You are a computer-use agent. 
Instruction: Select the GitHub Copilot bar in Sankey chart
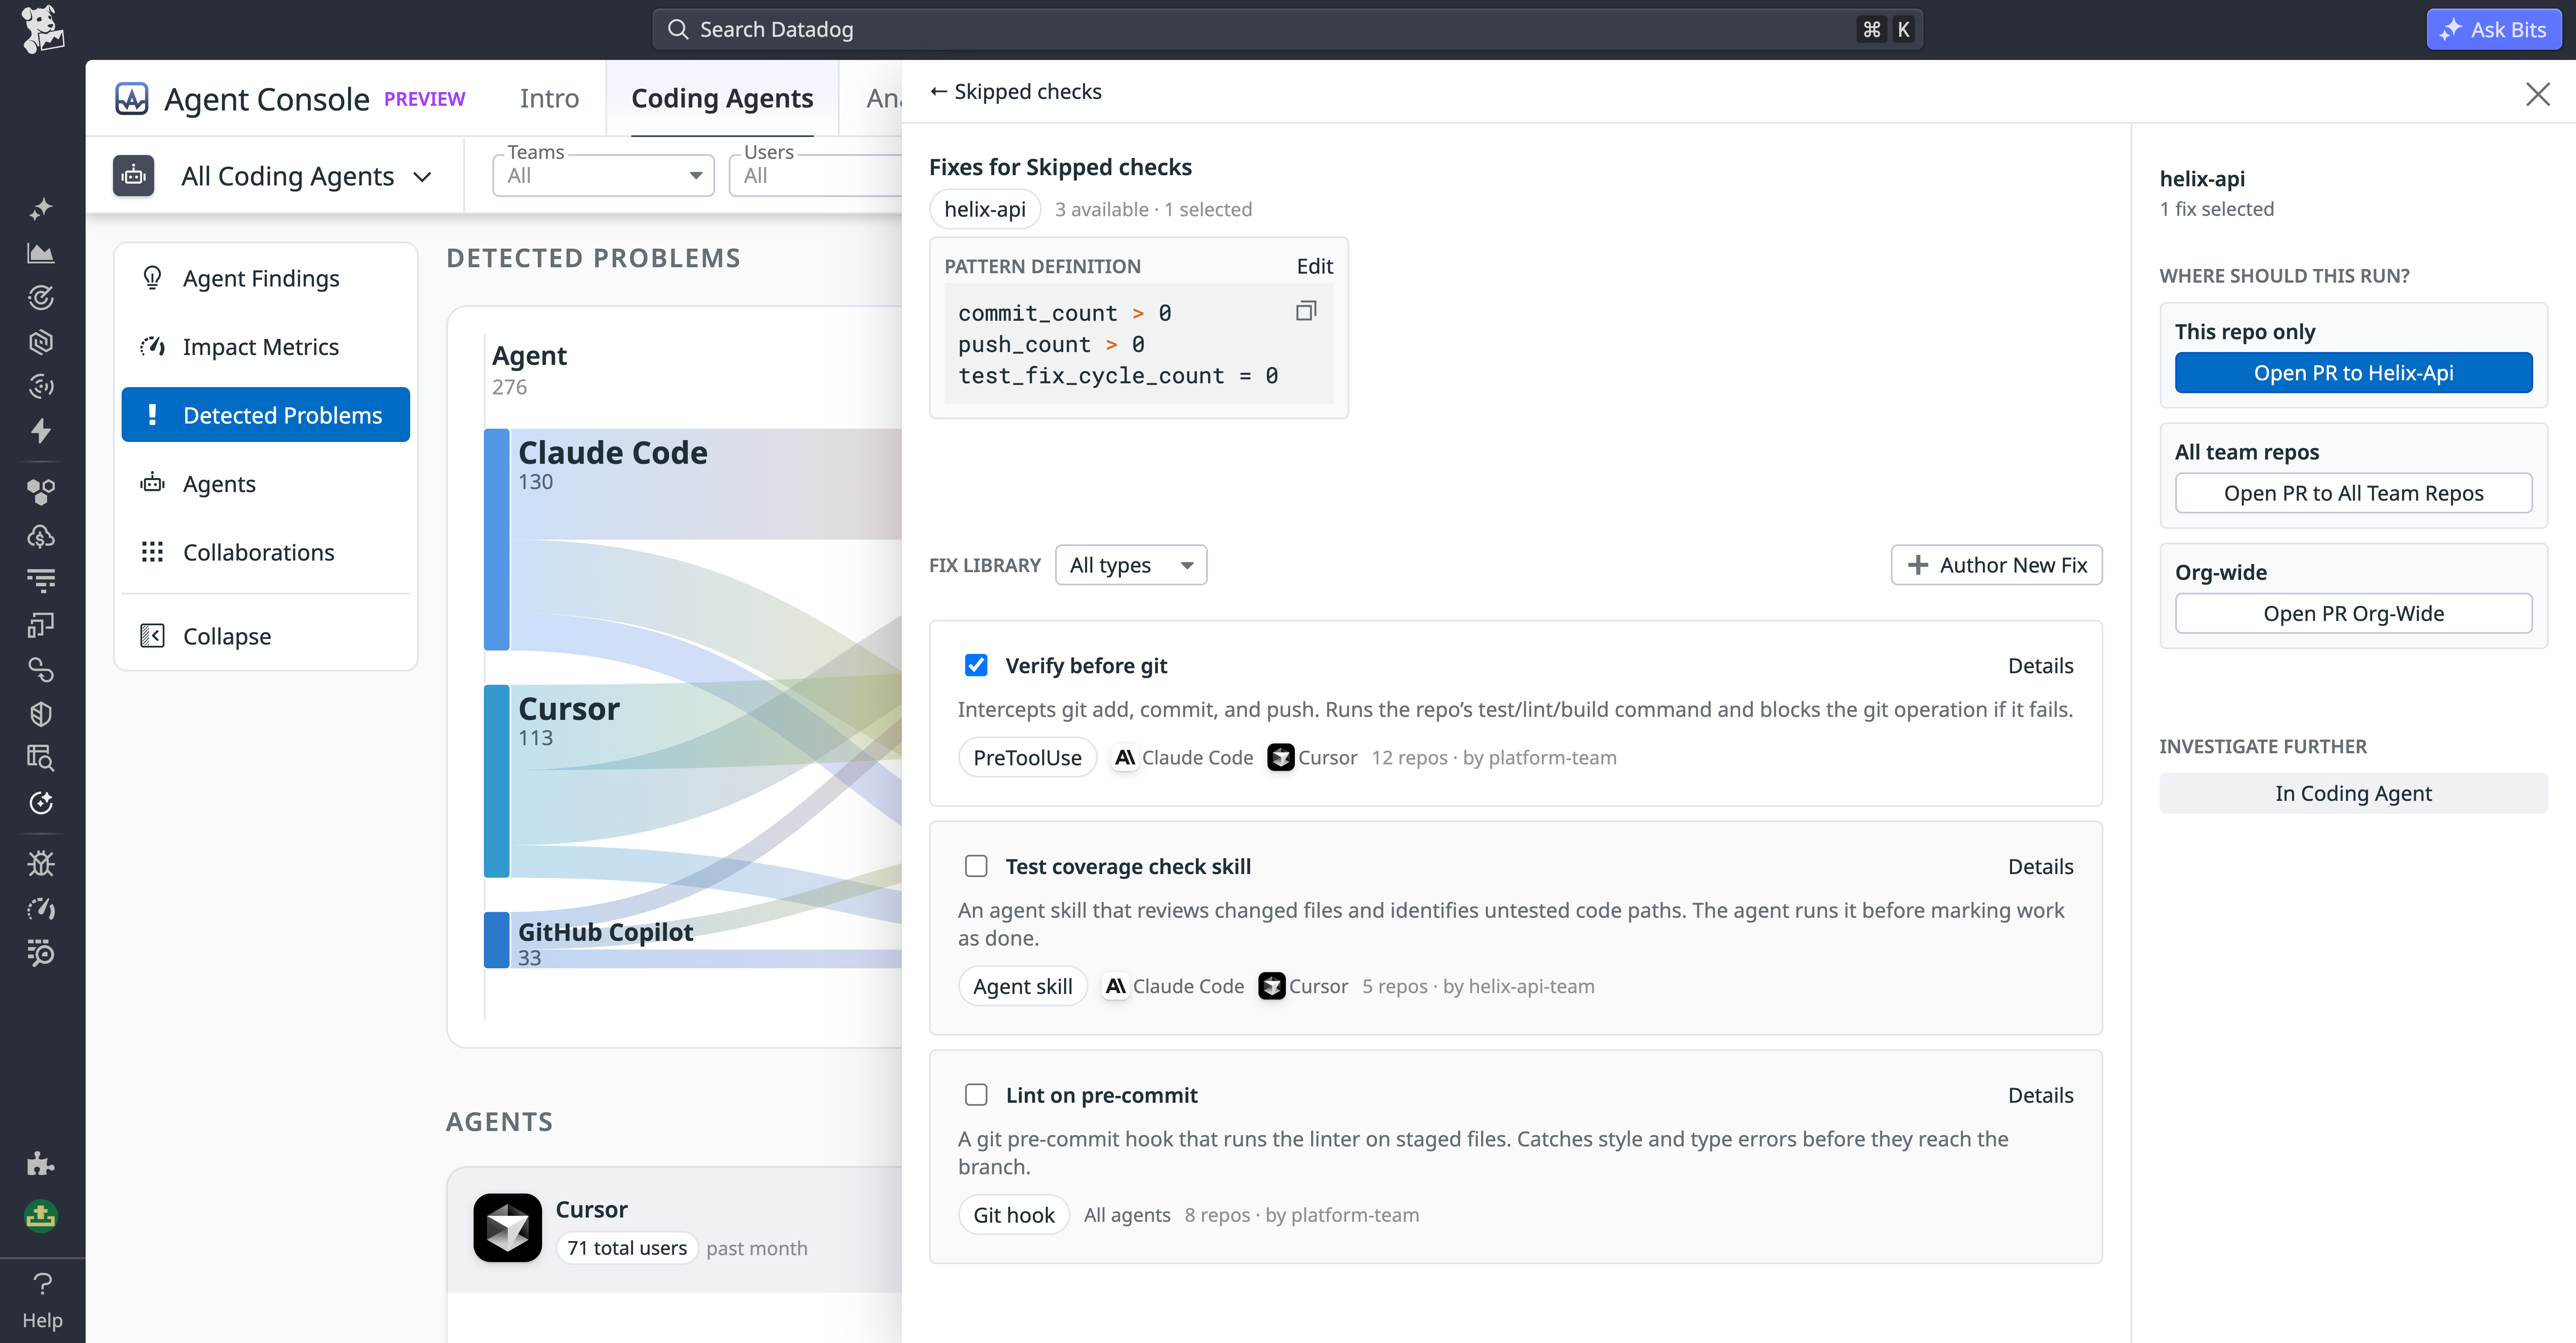pos(497,940)
